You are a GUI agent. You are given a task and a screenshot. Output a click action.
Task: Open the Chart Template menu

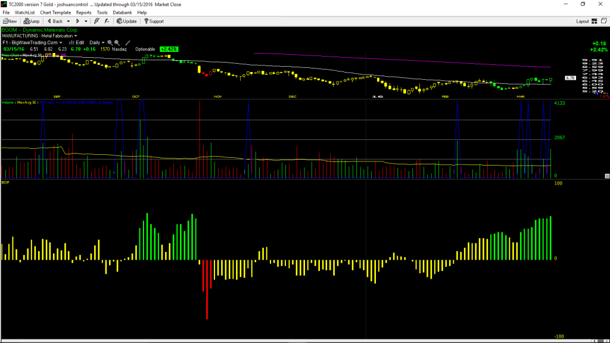[55, 13]
